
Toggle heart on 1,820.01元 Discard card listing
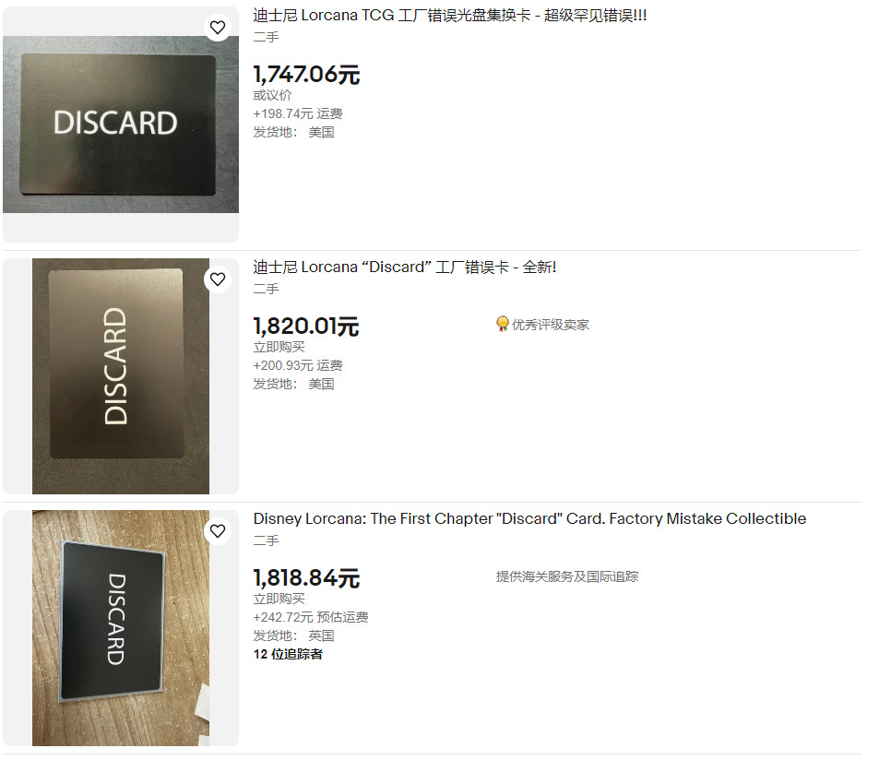[218, 279]
